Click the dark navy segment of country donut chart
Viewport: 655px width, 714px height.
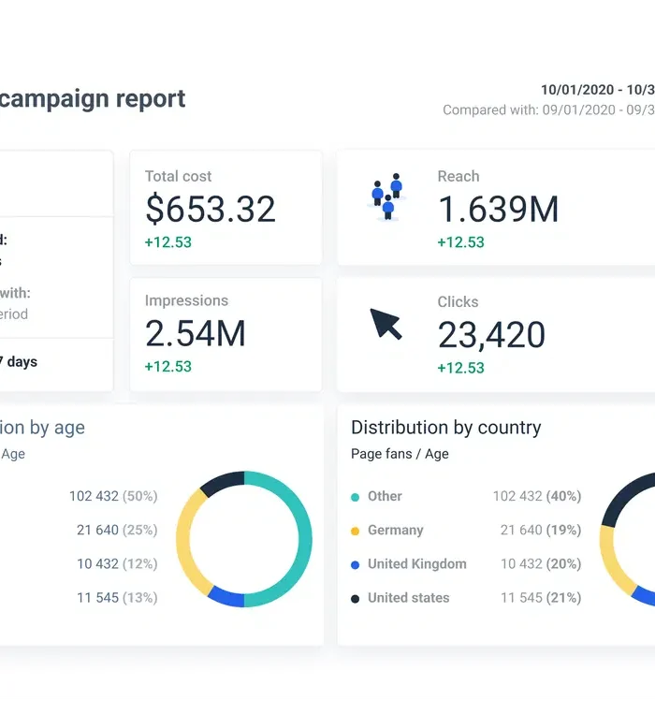coord(624,495)
